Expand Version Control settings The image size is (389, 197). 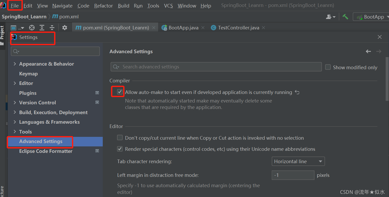[x=15, y=103]
